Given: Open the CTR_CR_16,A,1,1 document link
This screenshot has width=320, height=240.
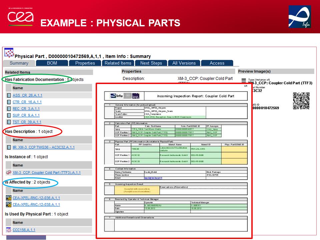Looking at the screenshot, I should tap(27, 102).
